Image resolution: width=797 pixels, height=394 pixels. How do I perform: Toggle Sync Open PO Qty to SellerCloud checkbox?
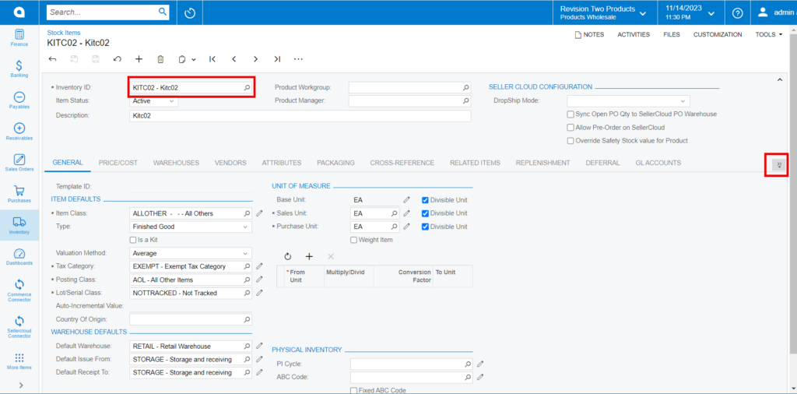click(x=571, y=114)
